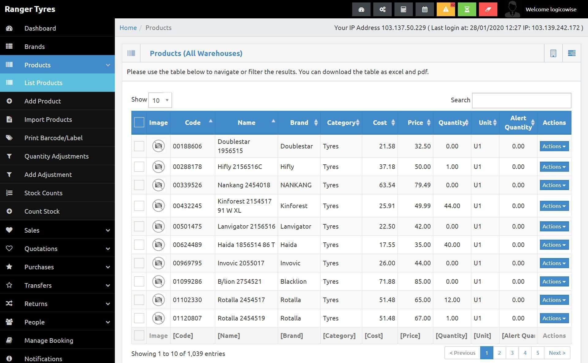
Task: Open the calendar icon in top bar
Action: 424,9
